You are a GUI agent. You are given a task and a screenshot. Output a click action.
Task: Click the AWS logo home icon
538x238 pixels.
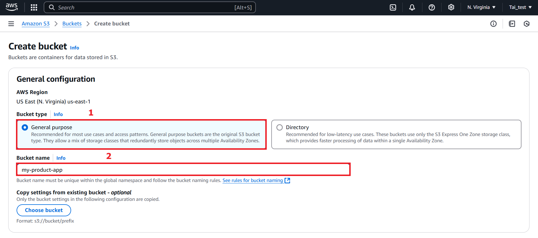pyautogui.click(x=12, y=7)
